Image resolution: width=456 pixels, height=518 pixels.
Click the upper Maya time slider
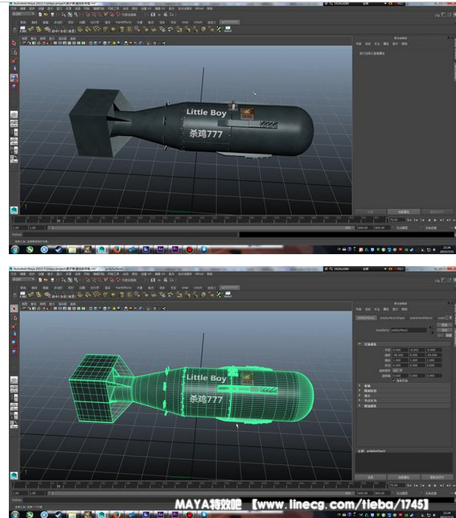[199, 220]
